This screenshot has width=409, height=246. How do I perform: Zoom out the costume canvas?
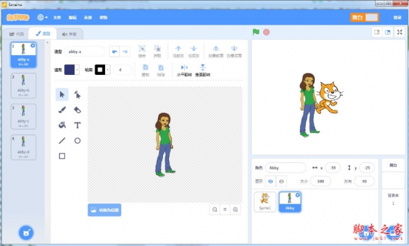pos(215,209)
